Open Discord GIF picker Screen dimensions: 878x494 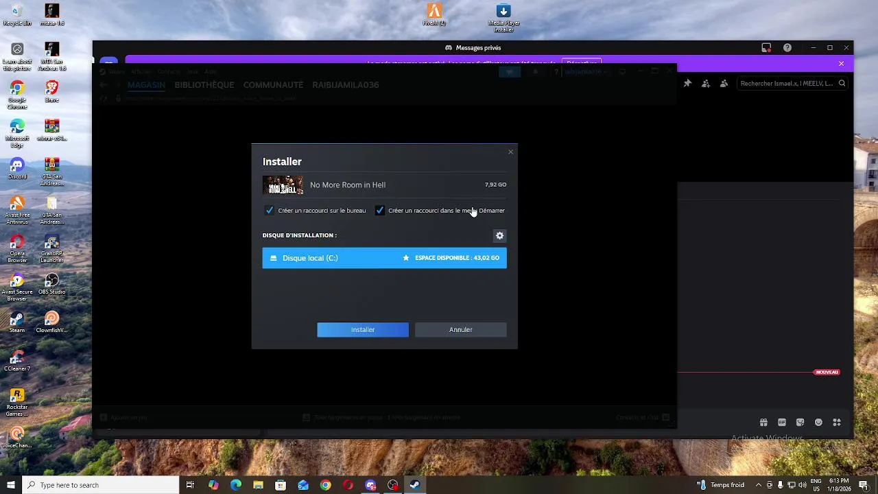782,423
